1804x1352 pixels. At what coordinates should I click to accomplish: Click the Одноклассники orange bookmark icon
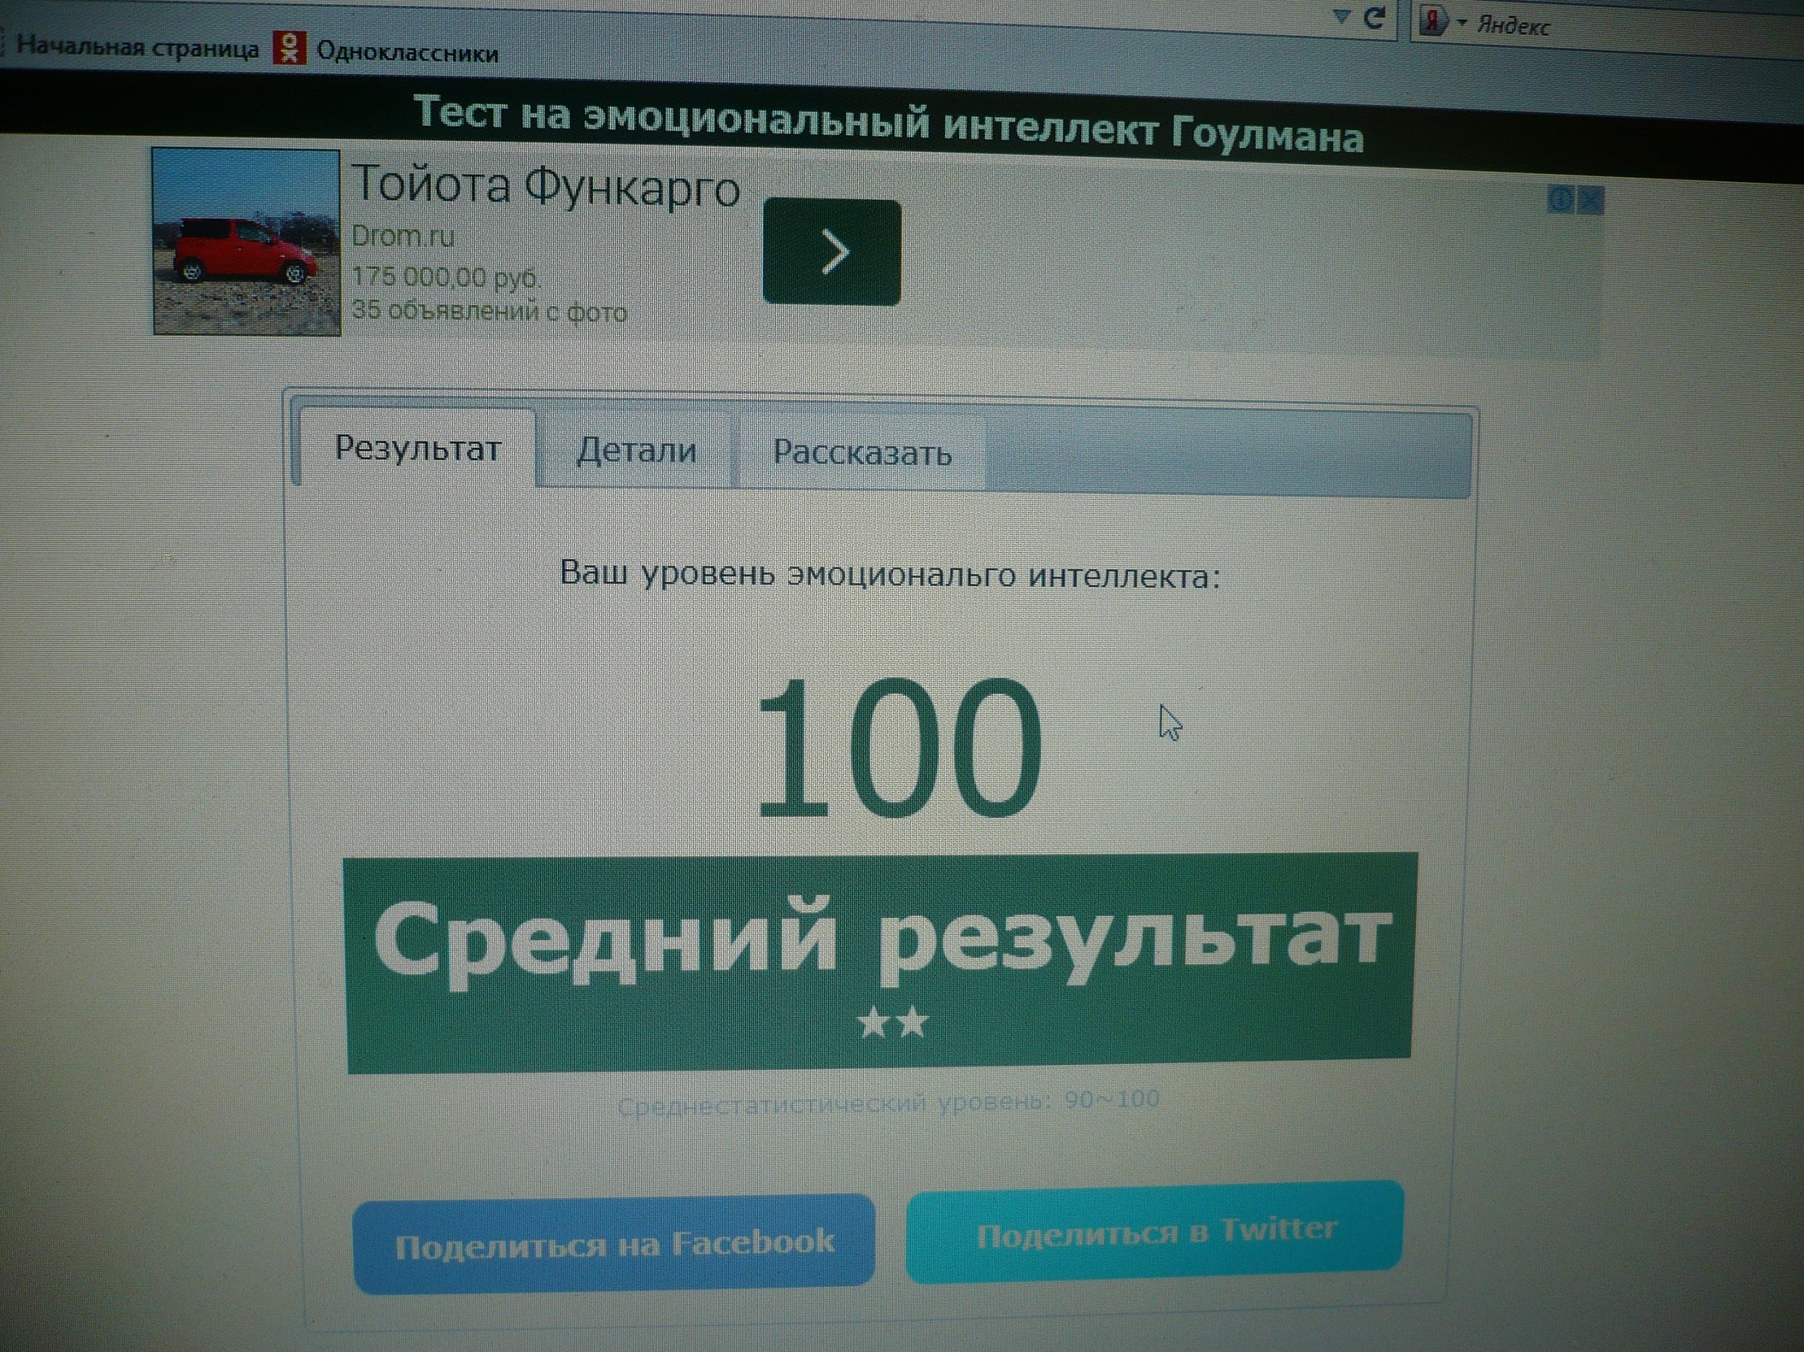(289, 48)
